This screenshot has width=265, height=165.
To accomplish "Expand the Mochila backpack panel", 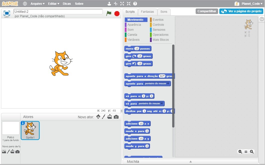I will (x=190, y=161).
